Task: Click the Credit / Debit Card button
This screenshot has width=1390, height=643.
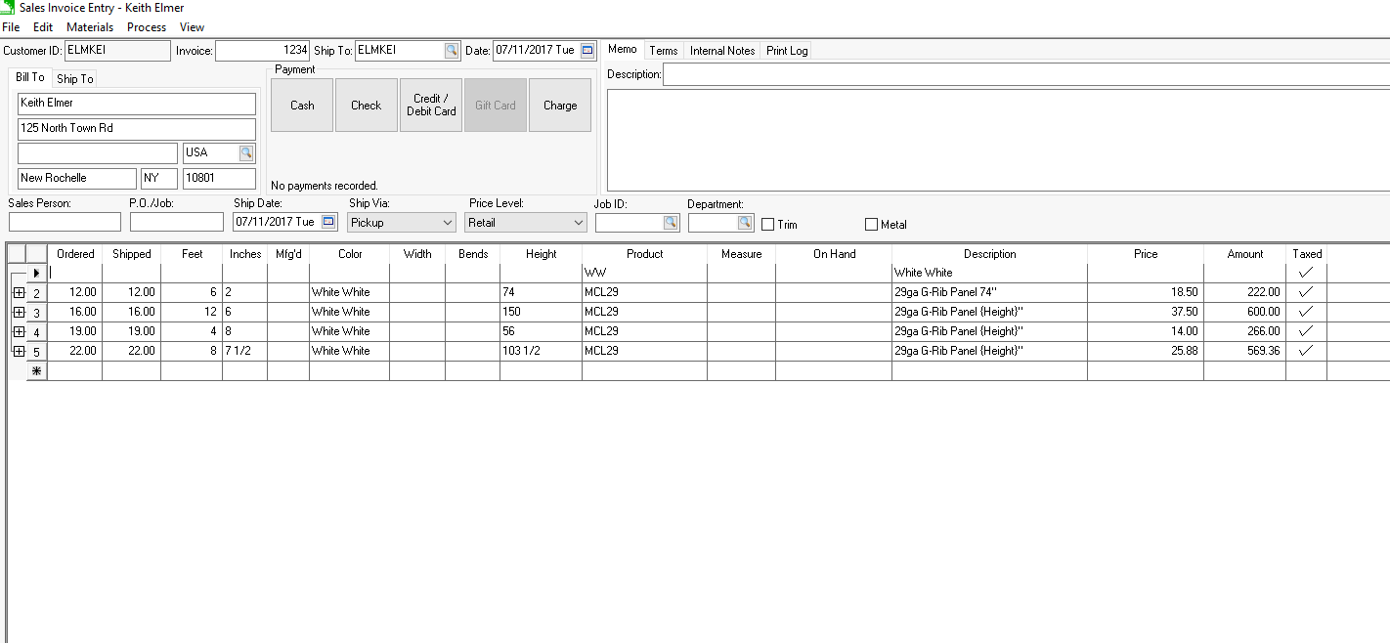Action: [431, 106]
